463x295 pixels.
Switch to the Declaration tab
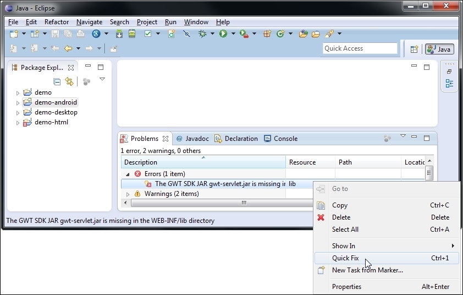pos(236,139)
